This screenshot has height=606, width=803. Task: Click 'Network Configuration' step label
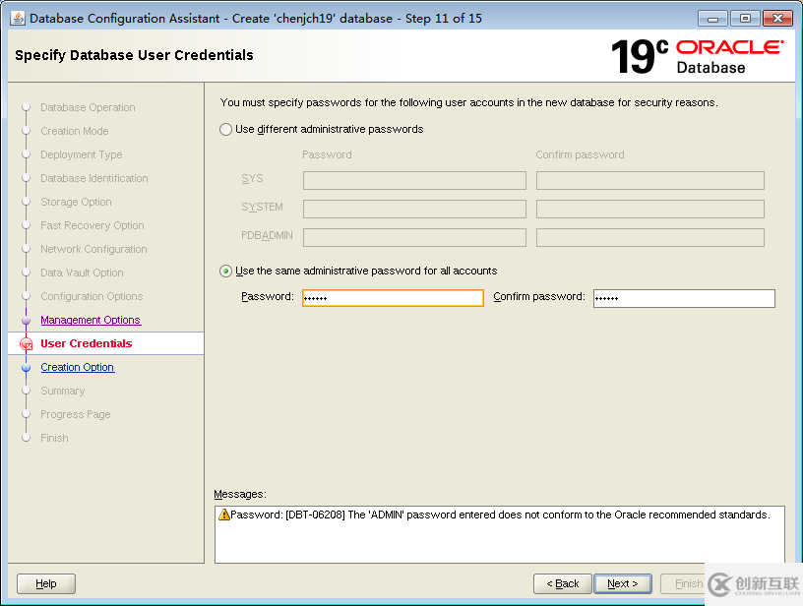[x=93, y=249]
